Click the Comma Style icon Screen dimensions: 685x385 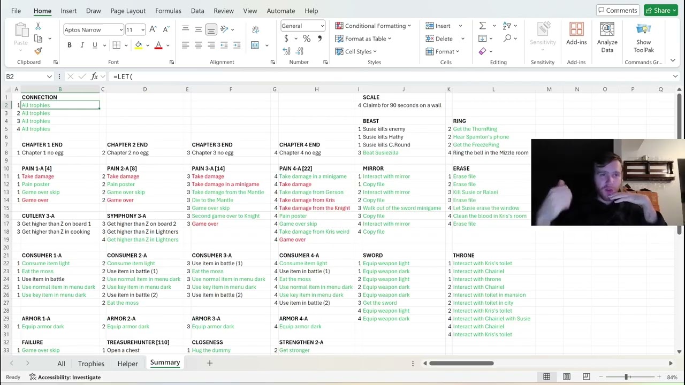319,38
